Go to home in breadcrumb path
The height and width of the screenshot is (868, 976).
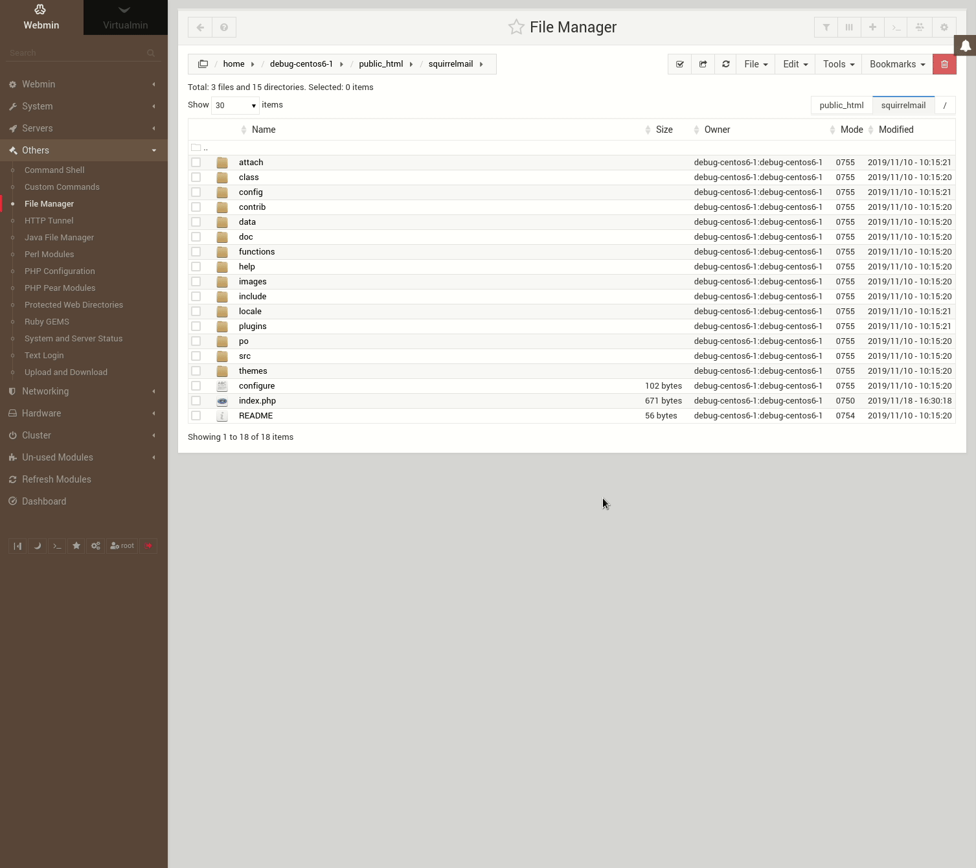point(234,64)
